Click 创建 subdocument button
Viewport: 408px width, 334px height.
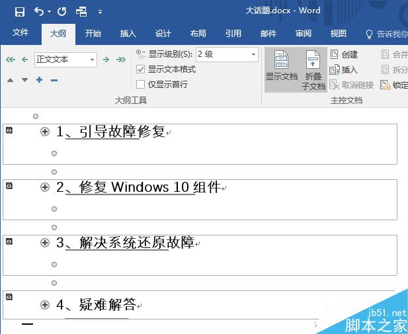[x=344, y=54]
